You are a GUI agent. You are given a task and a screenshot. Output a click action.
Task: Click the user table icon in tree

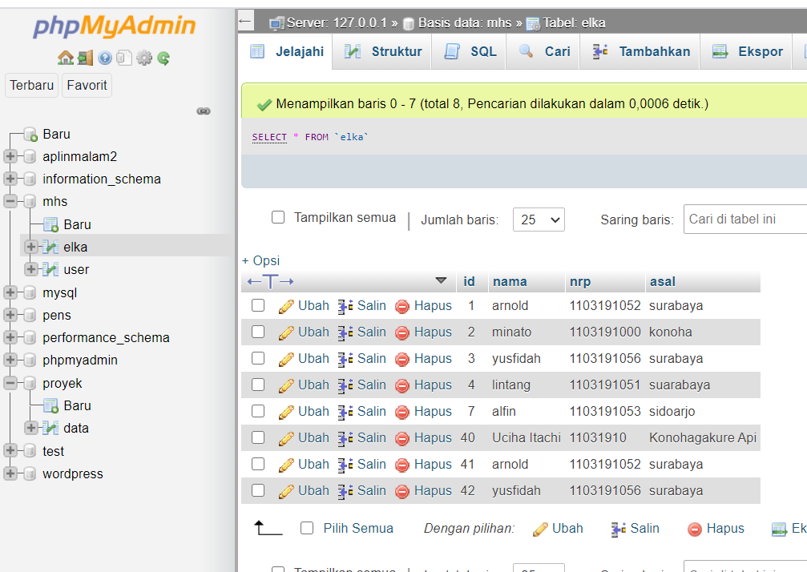tap(50, 269)
